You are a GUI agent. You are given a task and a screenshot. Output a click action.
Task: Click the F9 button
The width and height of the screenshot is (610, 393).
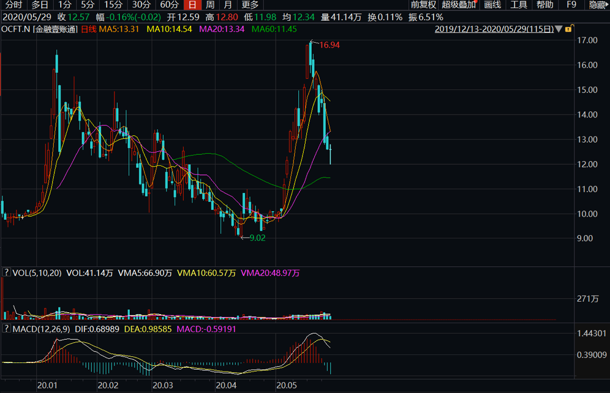pos(571,5)
